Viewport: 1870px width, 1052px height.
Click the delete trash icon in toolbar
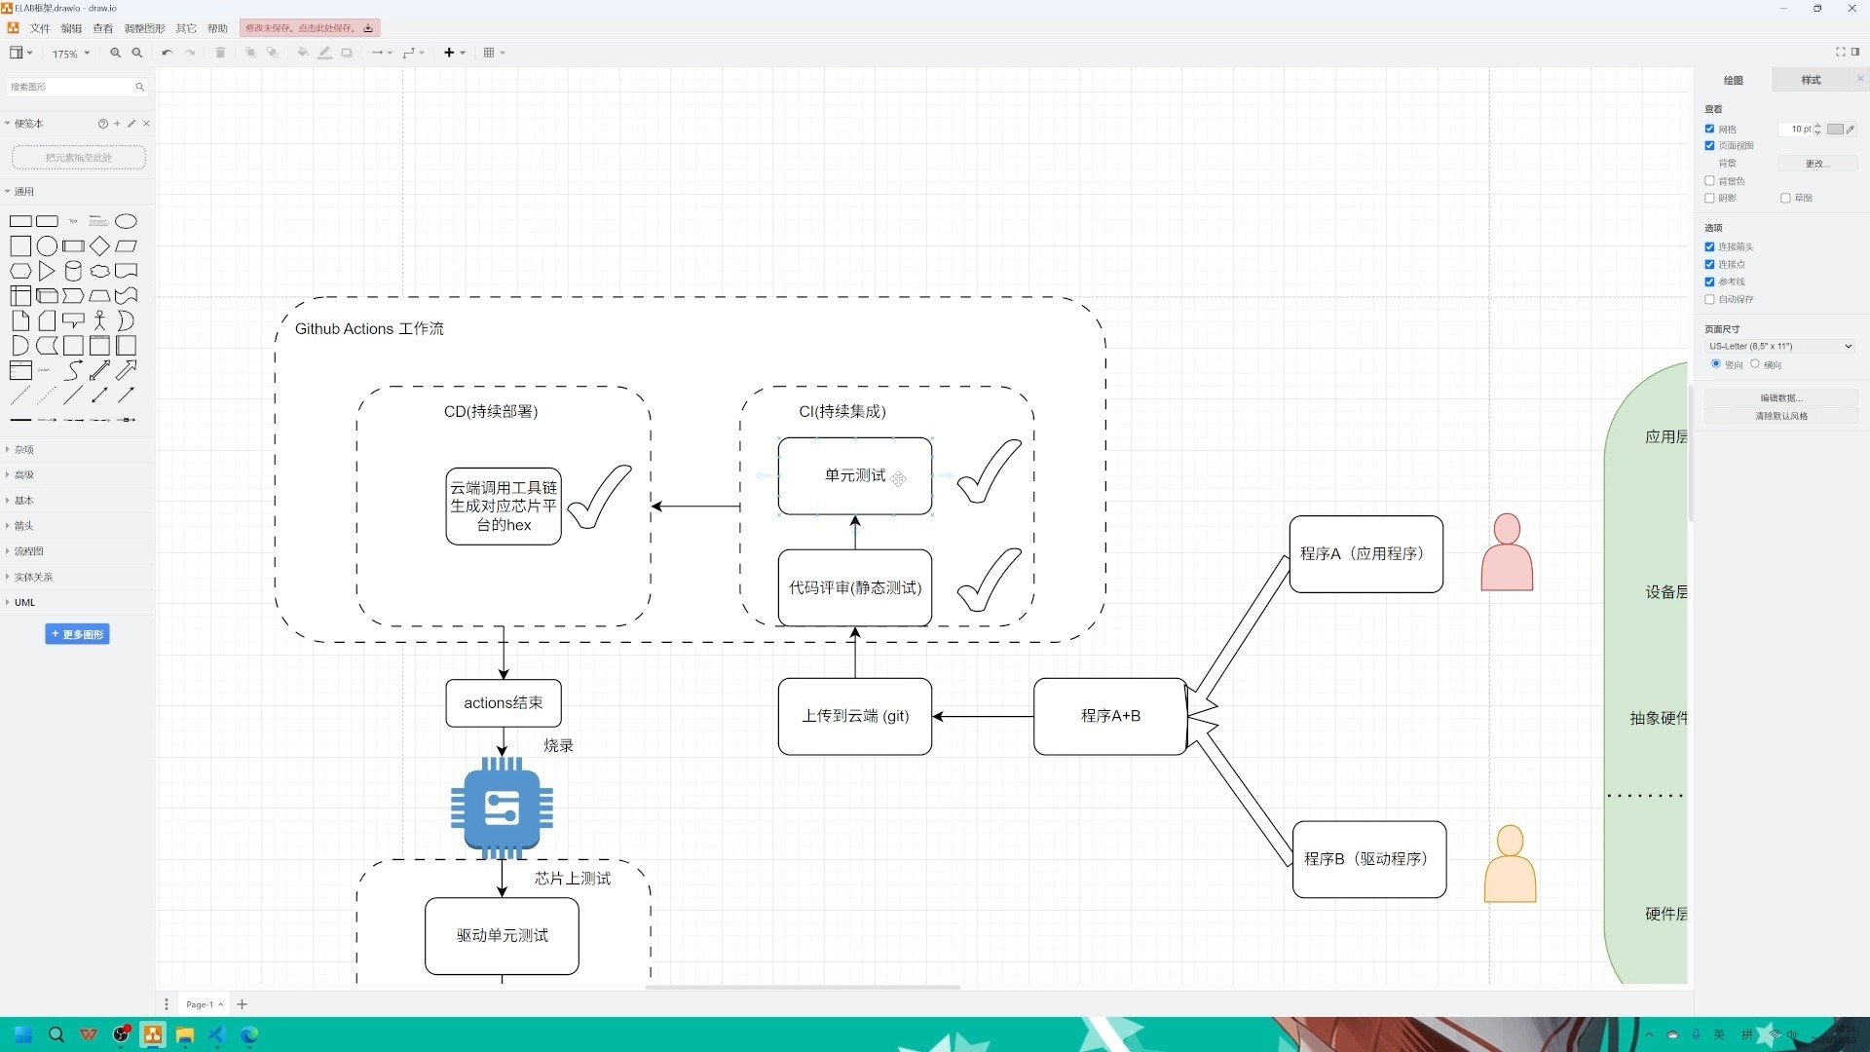point(220,53)
